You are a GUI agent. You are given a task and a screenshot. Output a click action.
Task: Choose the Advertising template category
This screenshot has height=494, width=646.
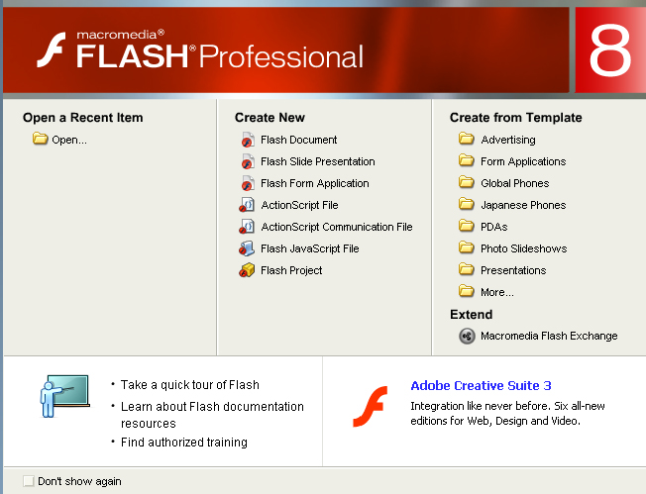pyautogui.click(x=508, y=140)
